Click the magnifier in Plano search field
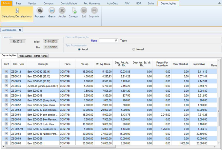The width and height of the screenshot is (222, 150). click(116, 41)
